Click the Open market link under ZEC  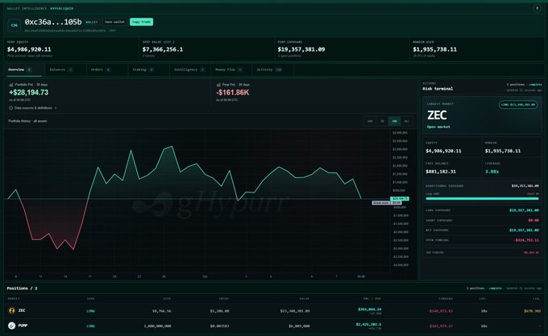click(438, 127)
